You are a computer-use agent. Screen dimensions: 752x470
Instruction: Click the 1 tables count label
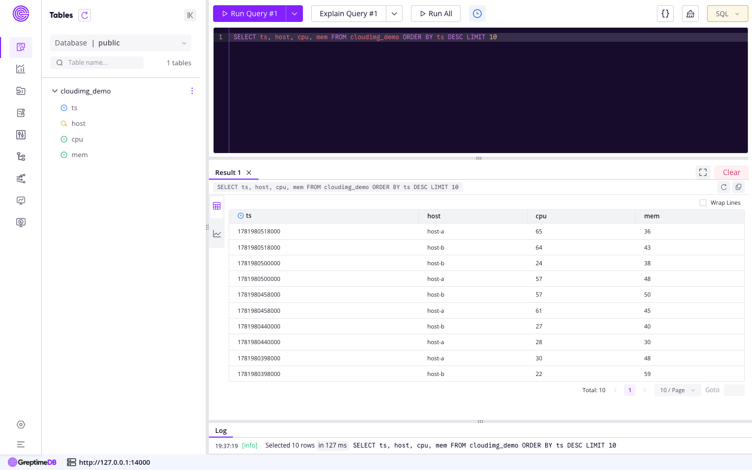coord(179,63)
